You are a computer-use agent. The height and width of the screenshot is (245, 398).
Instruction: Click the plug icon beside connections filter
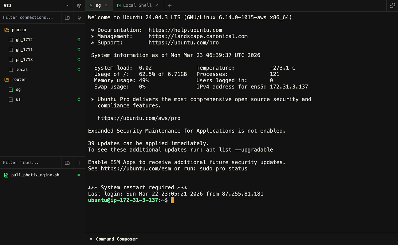coord(79,18)
